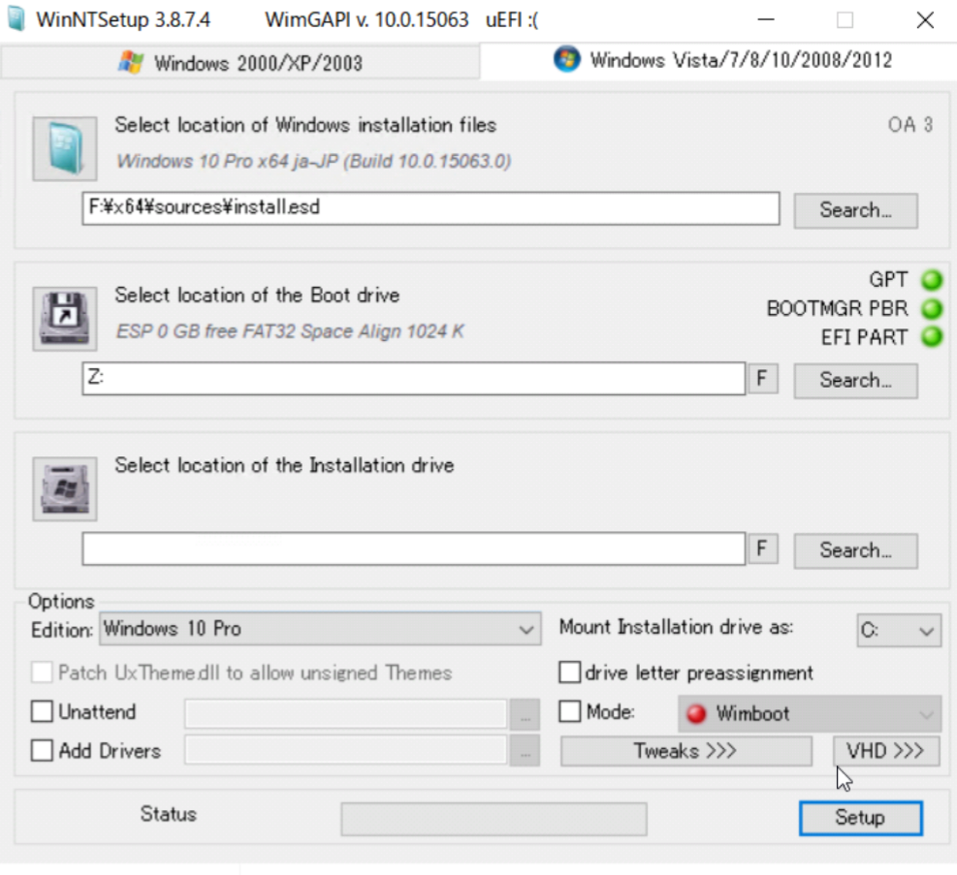Click the Windows 10 Pro x64 ja-JP build text
Image resolution: width=957 pixels, height=875 pixels.
314,161
